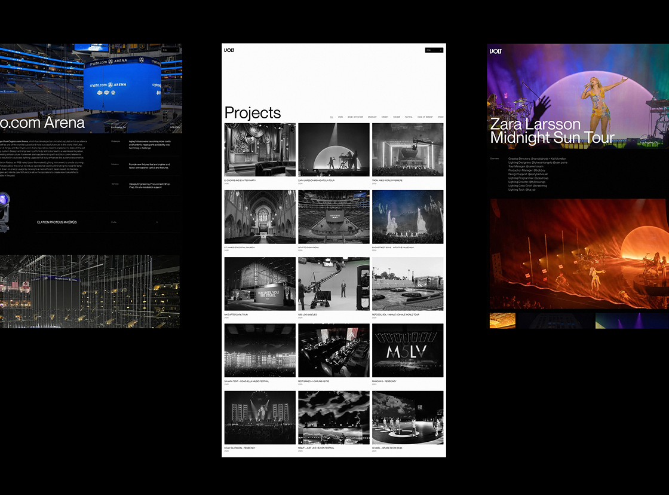Click the golden thumbnail below Zara stage photo
The height and width of the screenshot is (495, 669).
tap(502, 321)
